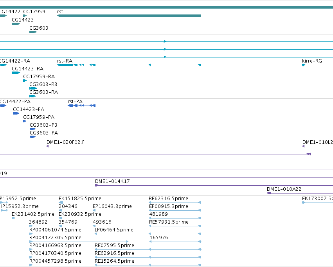Select EK151825.5prime EST label
This screenshot has width=333, height=267.
[x=80, y=199]
